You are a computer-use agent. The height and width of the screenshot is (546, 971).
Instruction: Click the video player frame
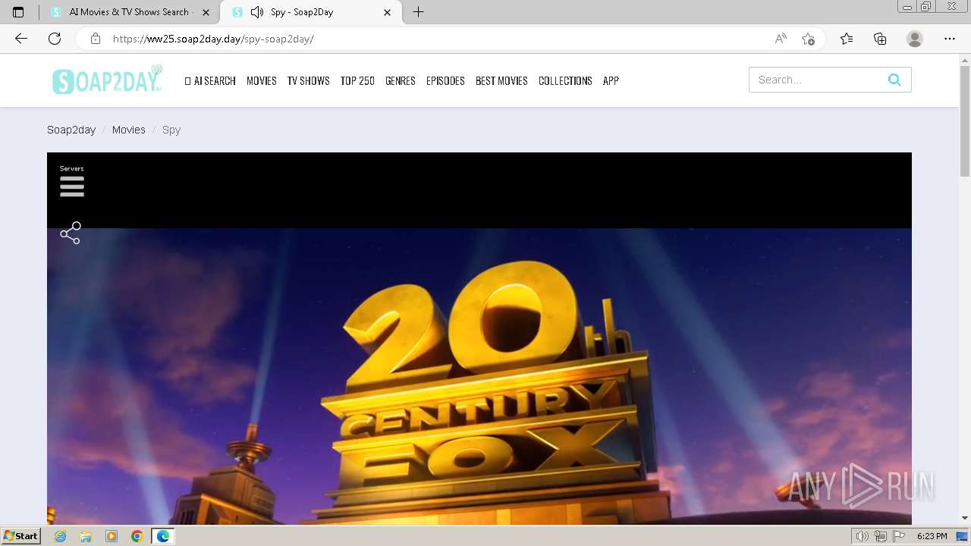click(479, 338)
